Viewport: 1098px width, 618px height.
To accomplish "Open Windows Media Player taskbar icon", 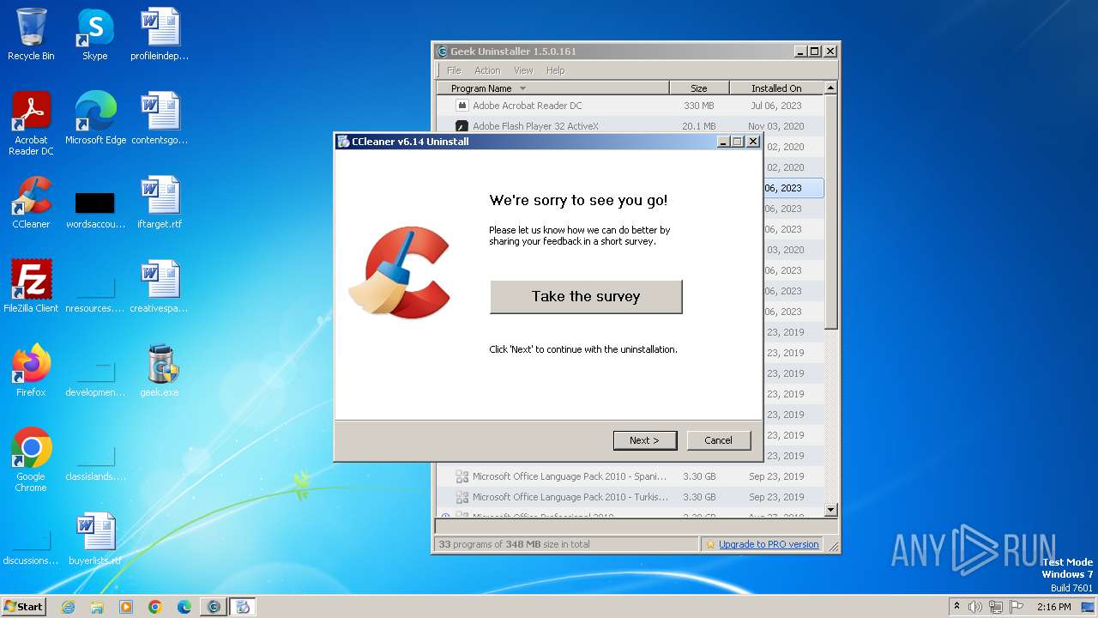I will (126, 607).
